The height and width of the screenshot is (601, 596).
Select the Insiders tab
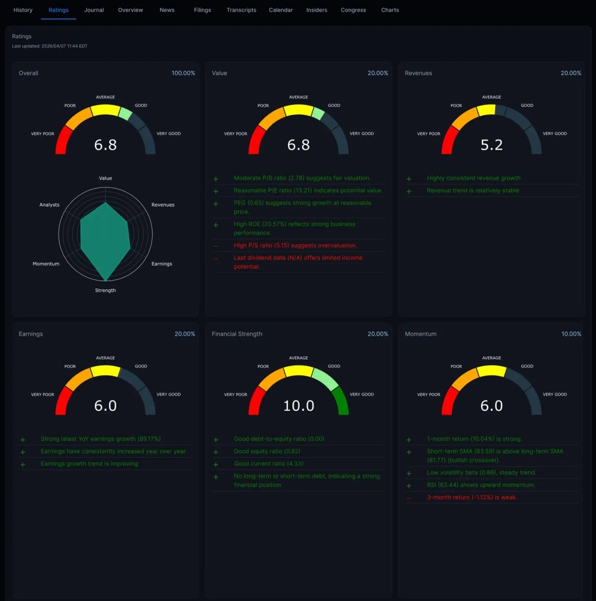coord(316,10)
